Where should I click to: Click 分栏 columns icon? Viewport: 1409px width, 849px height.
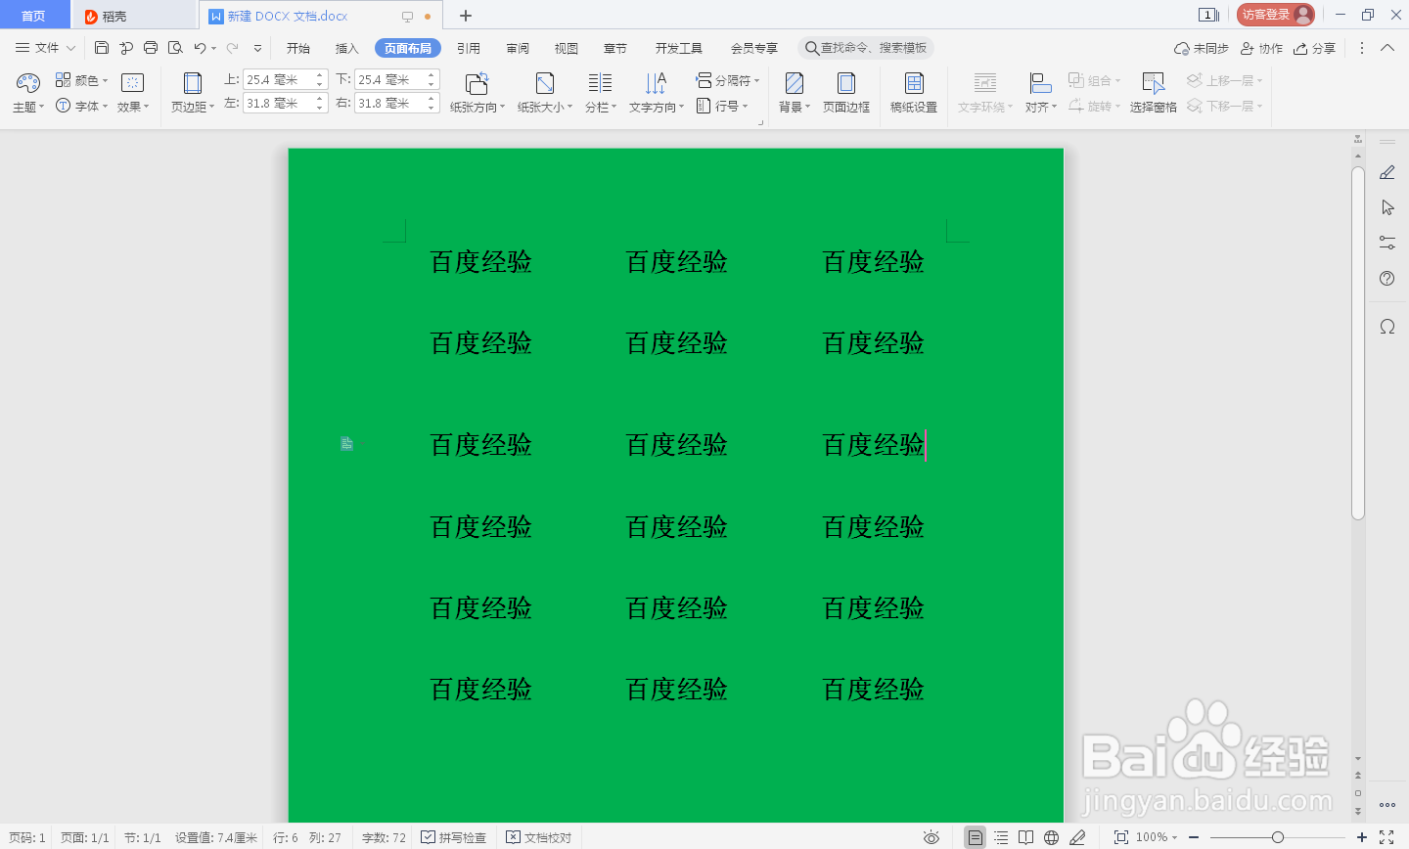pos(600,83)
